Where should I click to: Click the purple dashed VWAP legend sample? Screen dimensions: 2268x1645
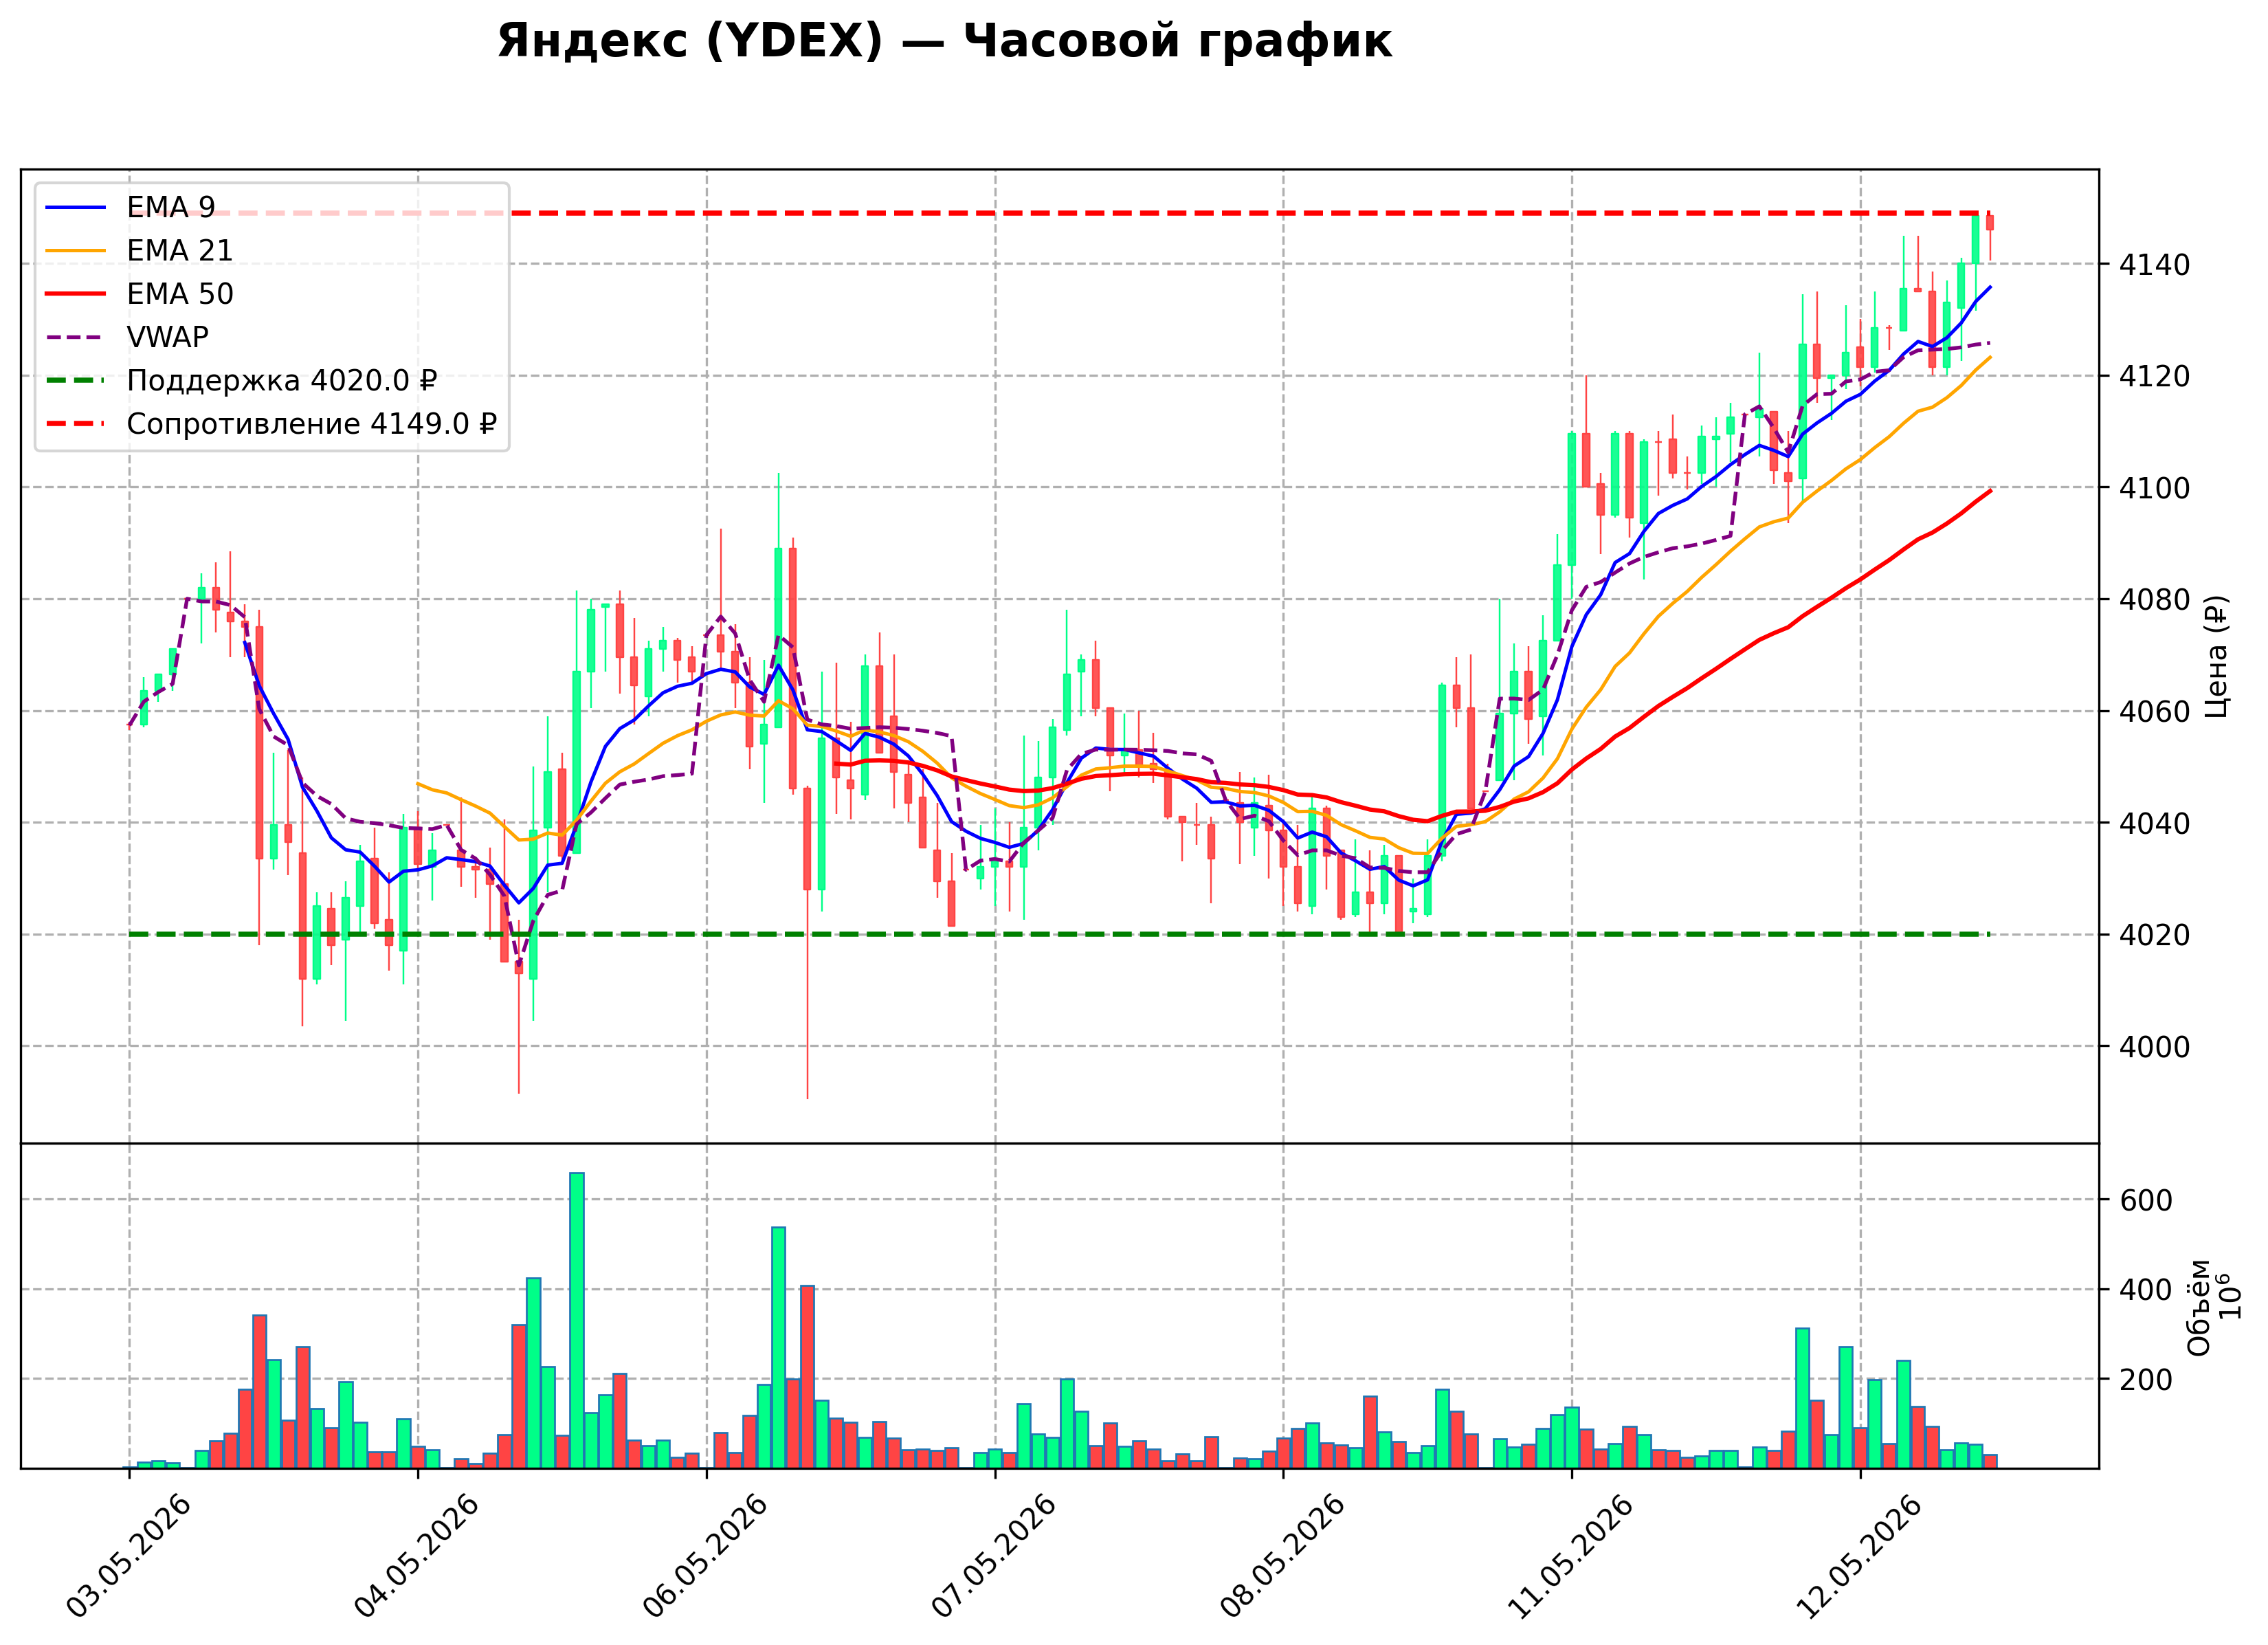click(x=75, y=337)
